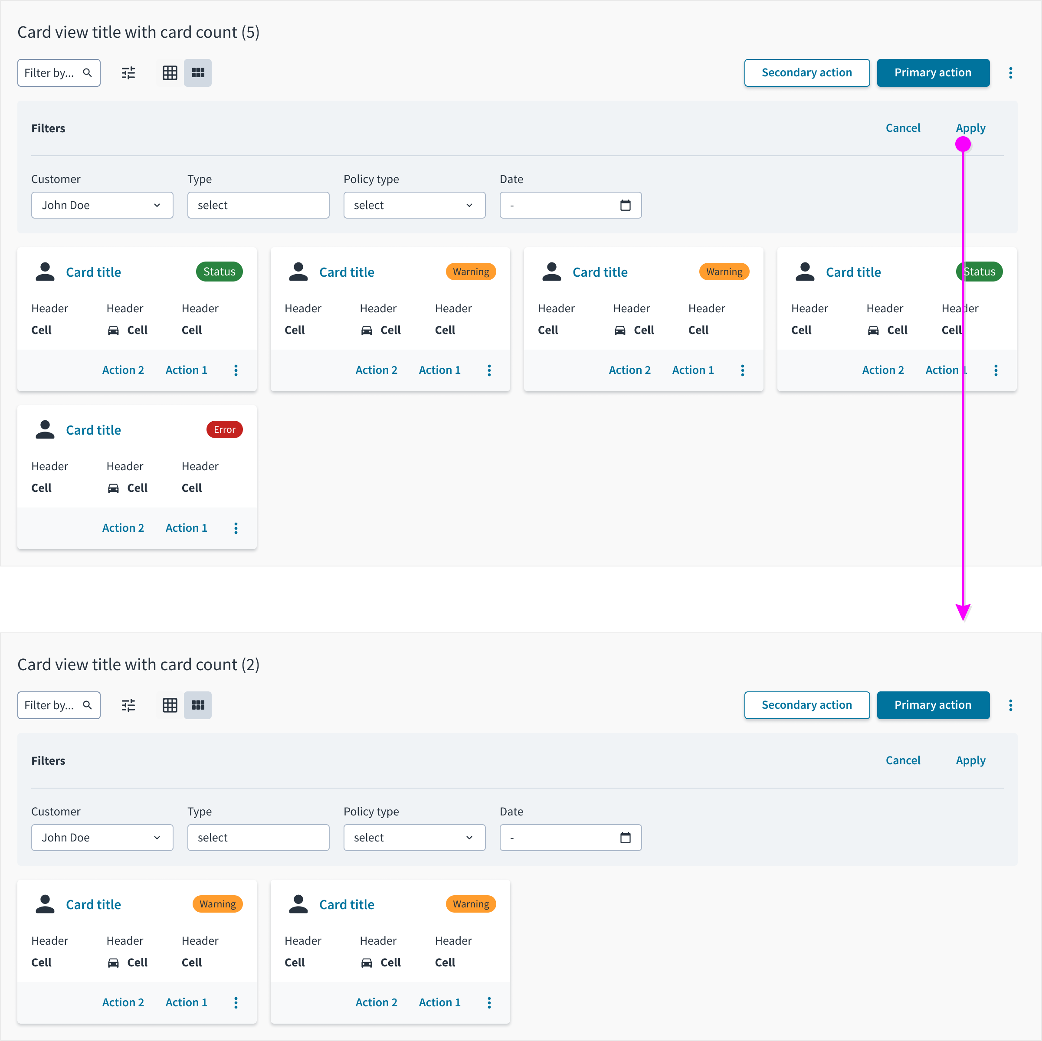Open filter sliders icon in count (5) view

pyautogui.click(x=128, y=73)
